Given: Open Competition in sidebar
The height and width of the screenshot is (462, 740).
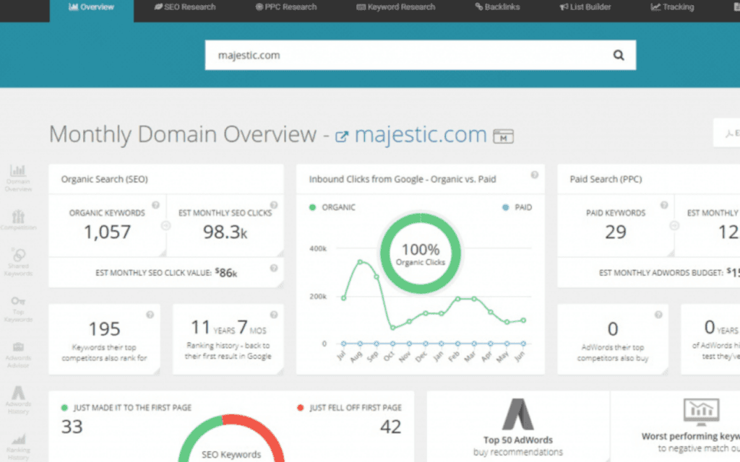Looking at the screenshot, I should pyautogui.click(x=18, y=219).
